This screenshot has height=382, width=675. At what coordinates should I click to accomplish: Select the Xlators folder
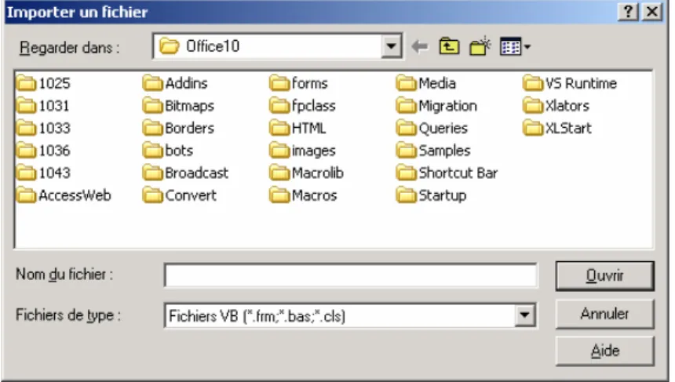pyautogui.click(x=556, y=105)
